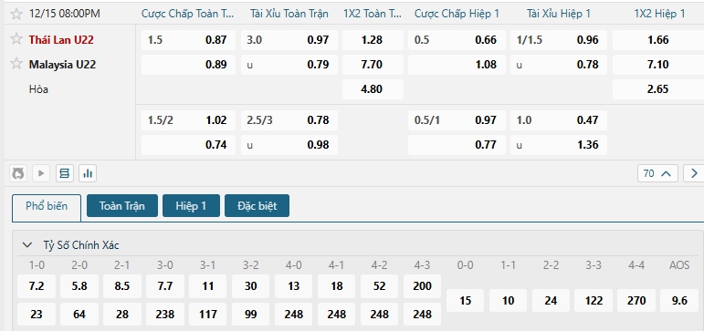Select 0-0 correct score odds 15
The image size is (704, 331).
[465, 301]
